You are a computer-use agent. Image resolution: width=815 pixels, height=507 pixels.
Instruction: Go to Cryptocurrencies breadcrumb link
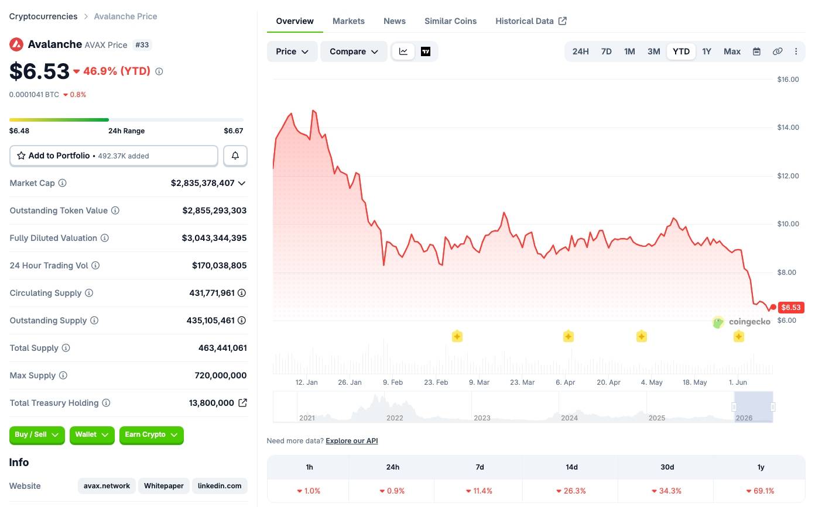point(43,16)
